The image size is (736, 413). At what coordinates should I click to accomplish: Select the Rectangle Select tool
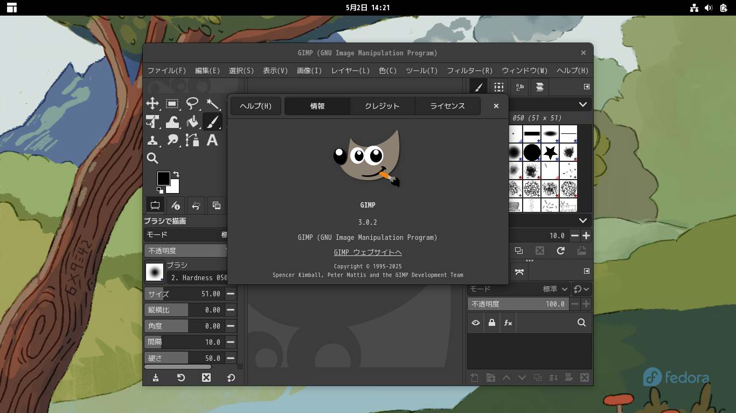pos(172,104)
